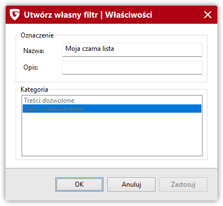223x206 pixels.
Task: Click the 'Opis:' label
Action: click(x=30, y=67)
